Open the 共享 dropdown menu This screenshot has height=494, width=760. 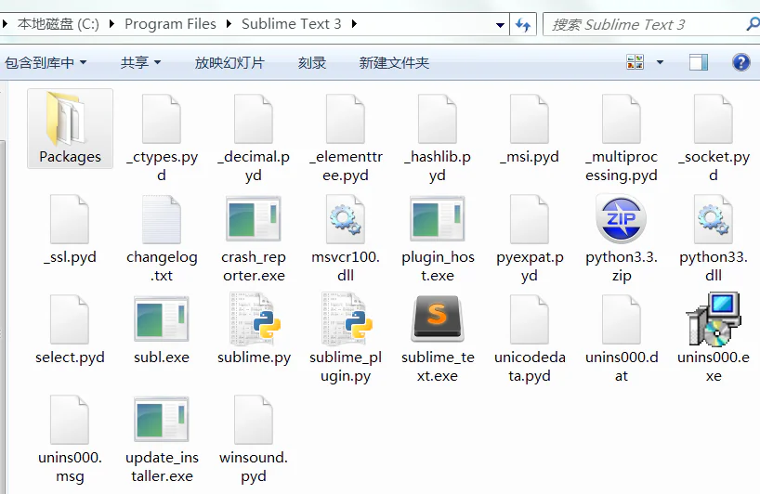(140, 62)
